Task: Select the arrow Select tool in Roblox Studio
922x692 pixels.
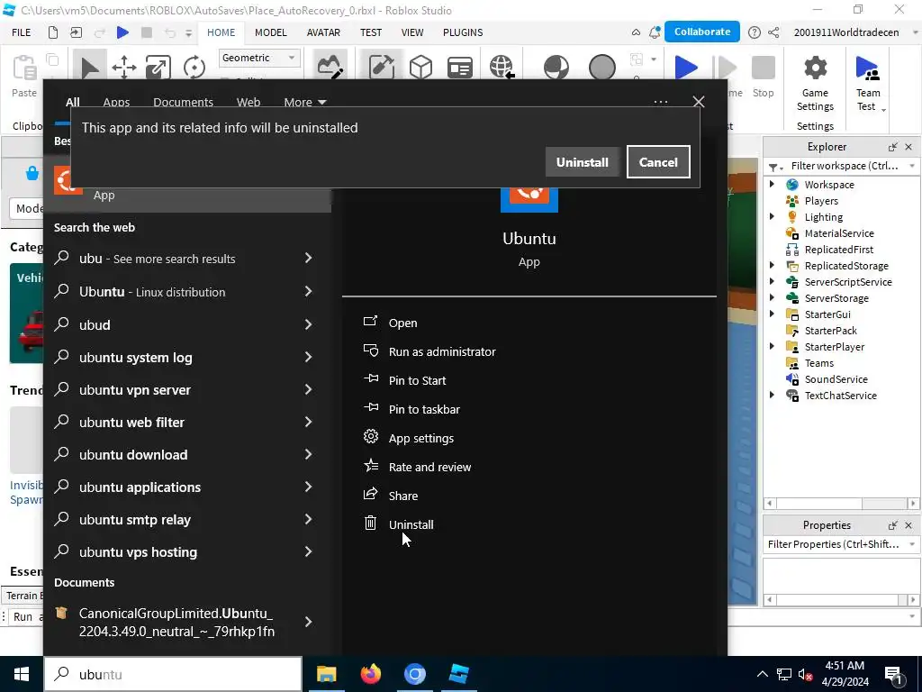Action: tap(89, 67)
